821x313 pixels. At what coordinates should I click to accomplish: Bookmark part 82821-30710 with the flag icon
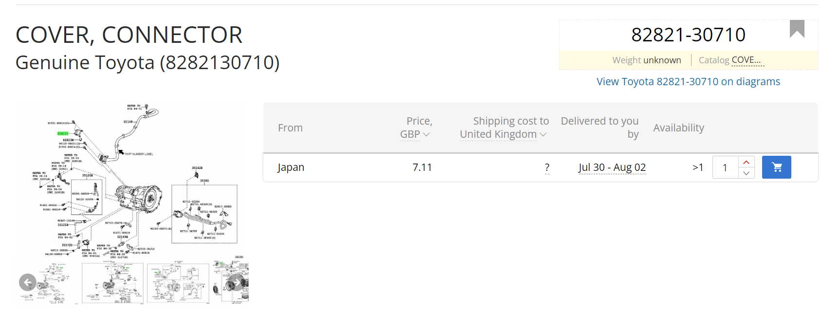[797, 29]
